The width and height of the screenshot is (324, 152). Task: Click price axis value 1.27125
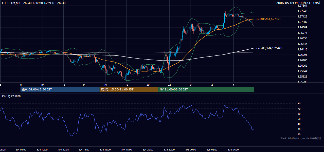tap(302, 16)
